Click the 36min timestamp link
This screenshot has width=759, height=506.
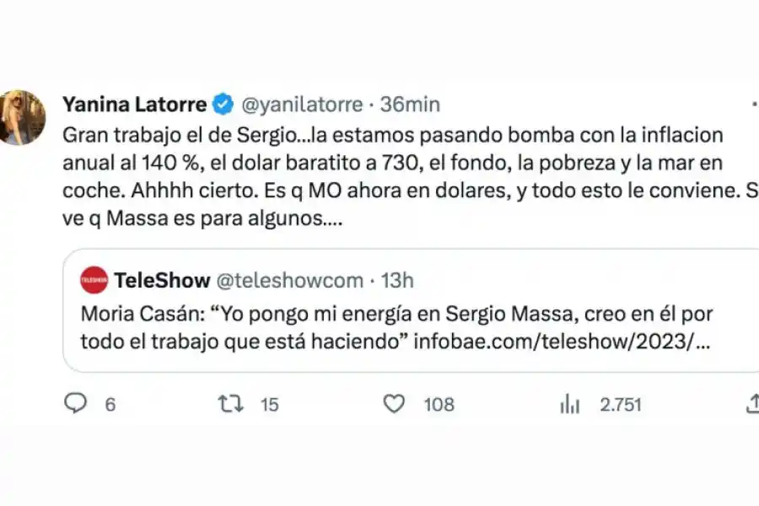point(412,104)
